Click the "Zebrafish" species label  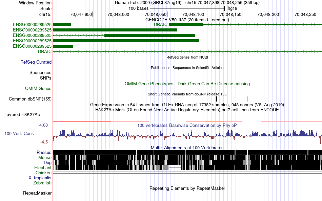click(x=42, y=183)
